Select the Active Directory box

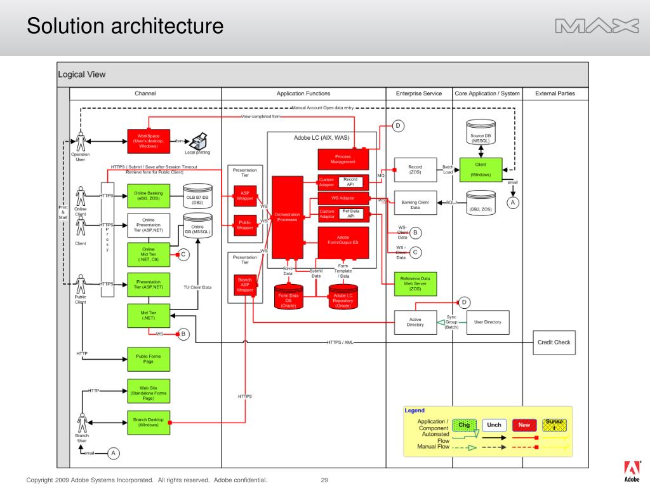click(415, 322)
